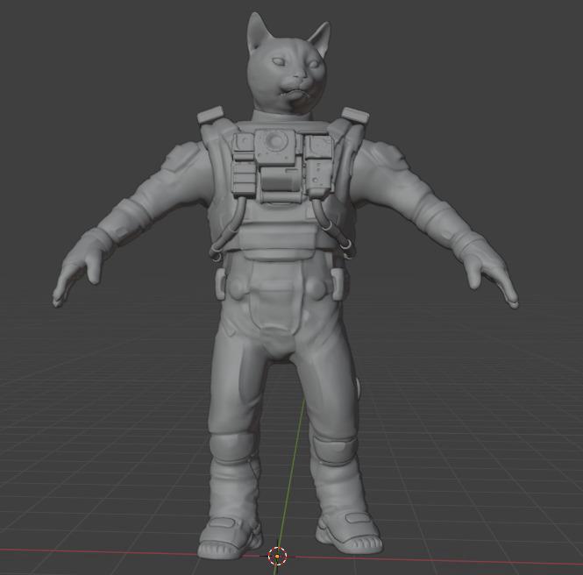Click the small round button on the thigh
583x575 pixels.
click(358, 387)
